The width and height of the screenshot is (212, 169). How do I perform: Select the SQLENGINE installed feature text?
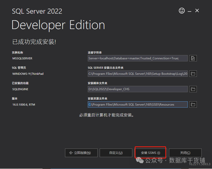[x=20, y=89]
